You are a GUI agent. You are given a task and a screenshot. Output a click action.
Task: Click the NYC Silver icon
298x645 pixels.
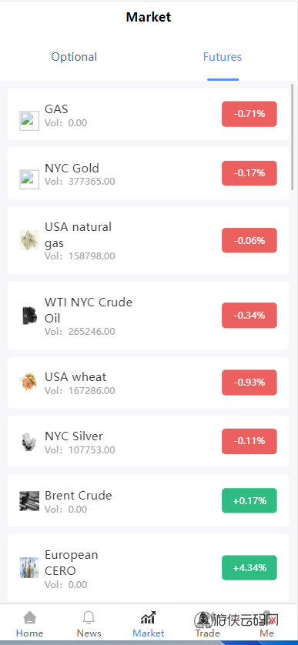(29, 441)
